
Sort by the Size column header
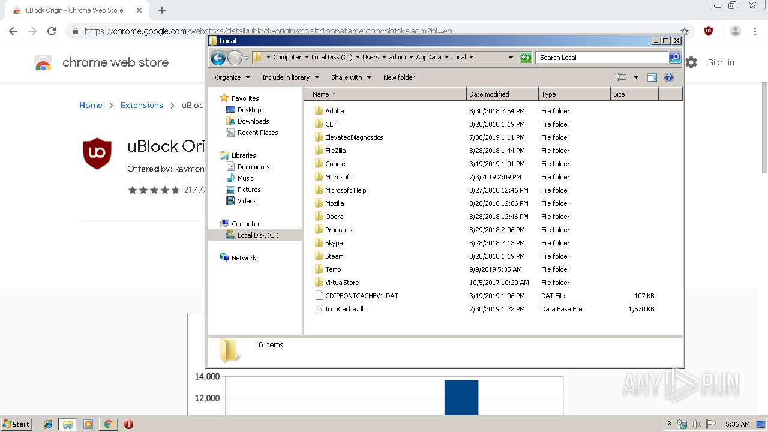pyautogui.click(x=634, y=94)
